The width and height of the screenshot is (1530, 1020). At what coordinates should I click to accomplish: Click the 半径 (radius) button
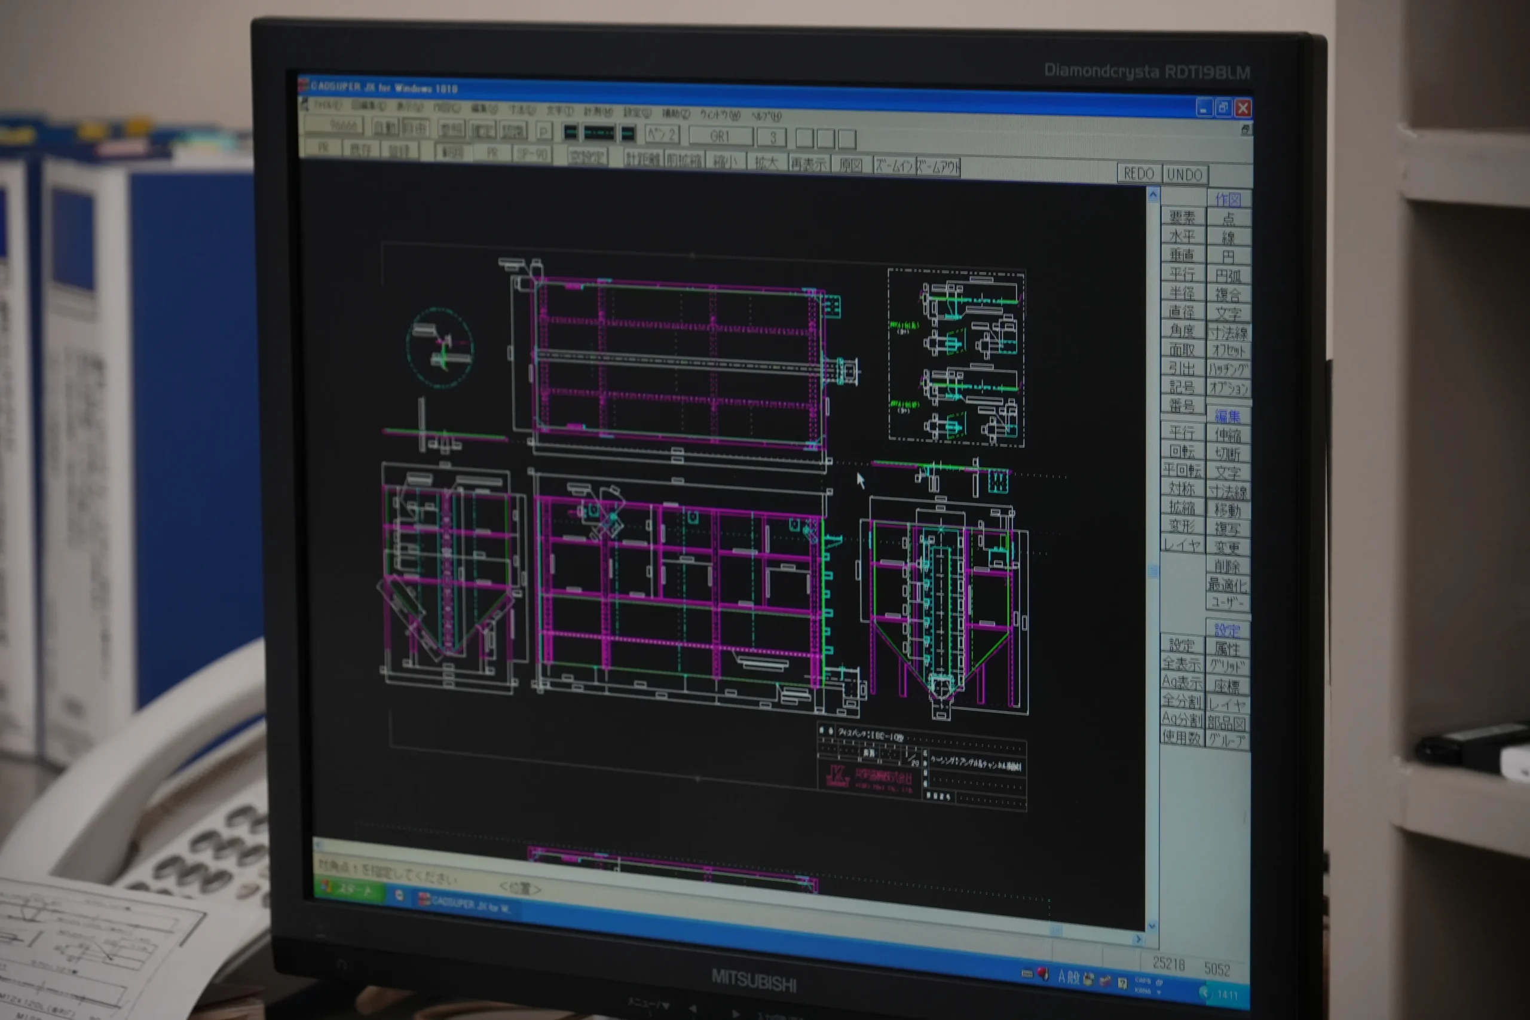coord(1183,293)
